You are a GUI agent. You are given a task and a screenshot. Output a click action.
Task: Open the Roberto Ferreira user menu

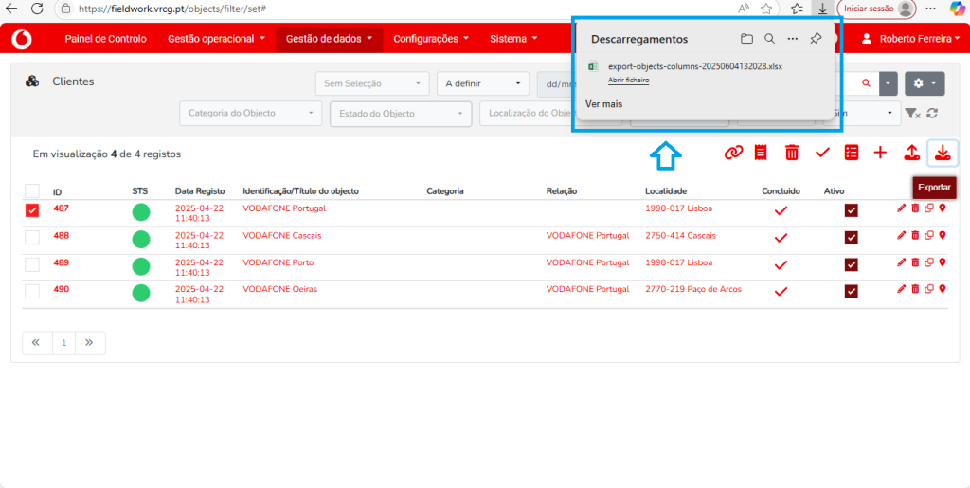click(912, 38)
